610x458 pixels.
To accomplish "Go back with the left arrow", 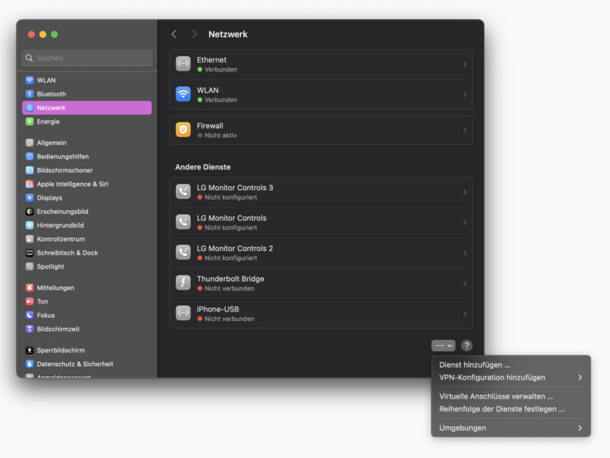I will click(x=174, y=34).
